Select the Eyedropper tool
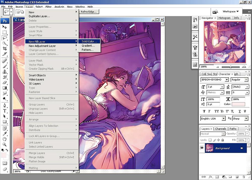252x180 pixels. coord(5,133)
